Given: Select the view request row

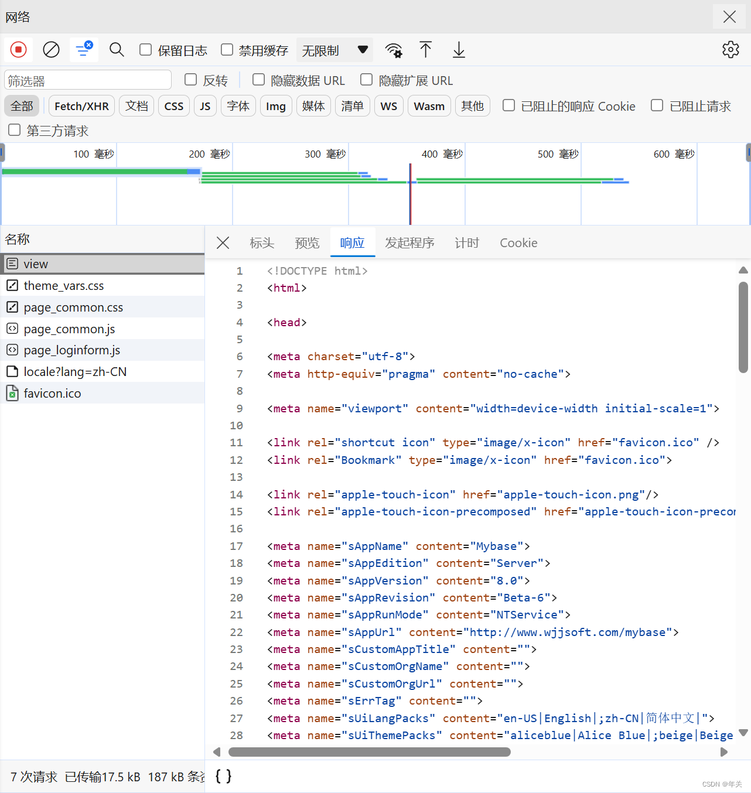Looking at the screenshot, I should (x=103, y=264).
